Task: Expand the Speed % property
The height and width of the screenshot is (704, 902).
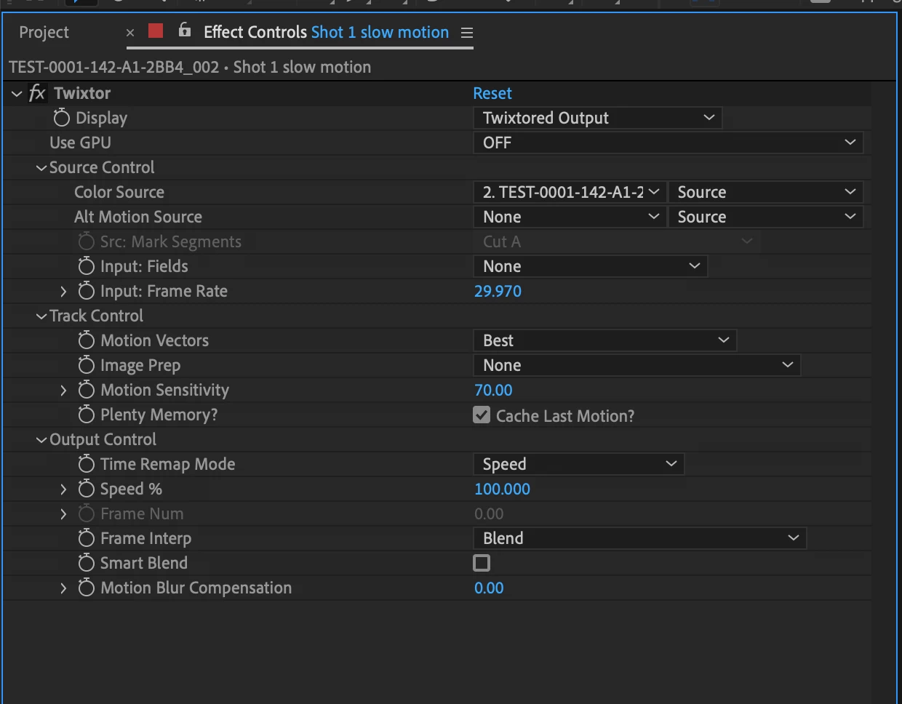Action: pyautogui.click(x=63, y=489)
